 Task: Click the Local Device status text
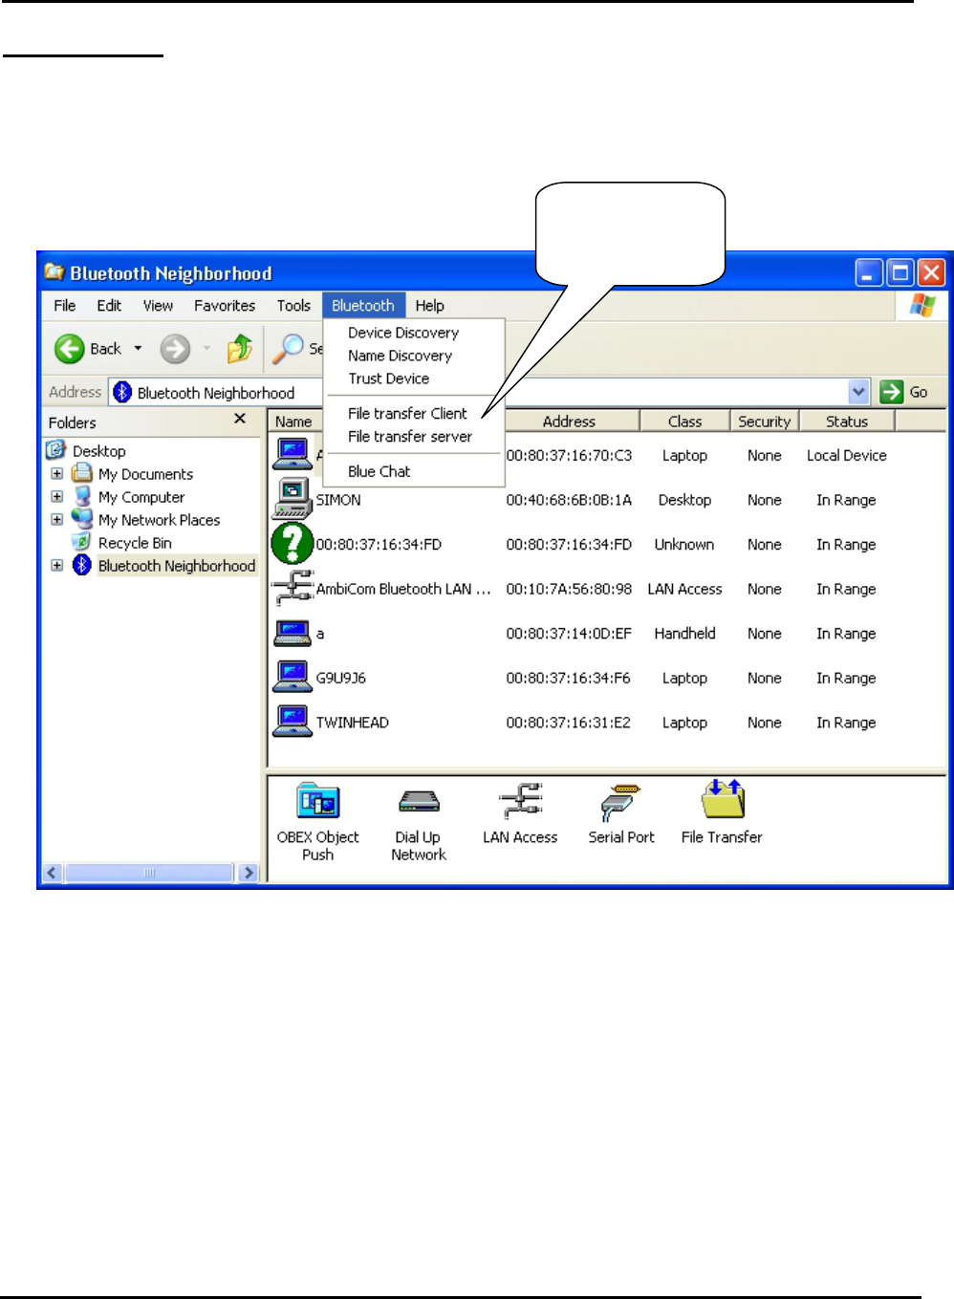pos(847,456)
